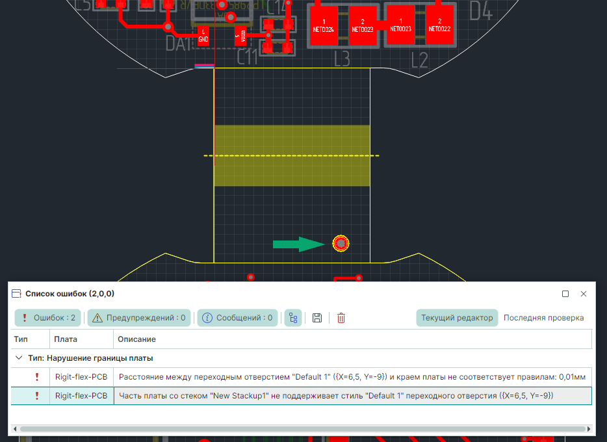This screenshot has height=442, width=607.
Task: Toggle the Предупреждений: 0 warnings filter
Action: [139, 318]
